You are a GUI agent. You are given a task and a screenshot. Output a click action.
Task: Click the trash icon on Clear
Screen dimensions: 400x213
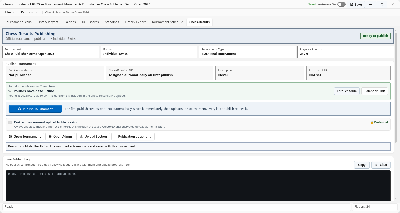point(376,165)
